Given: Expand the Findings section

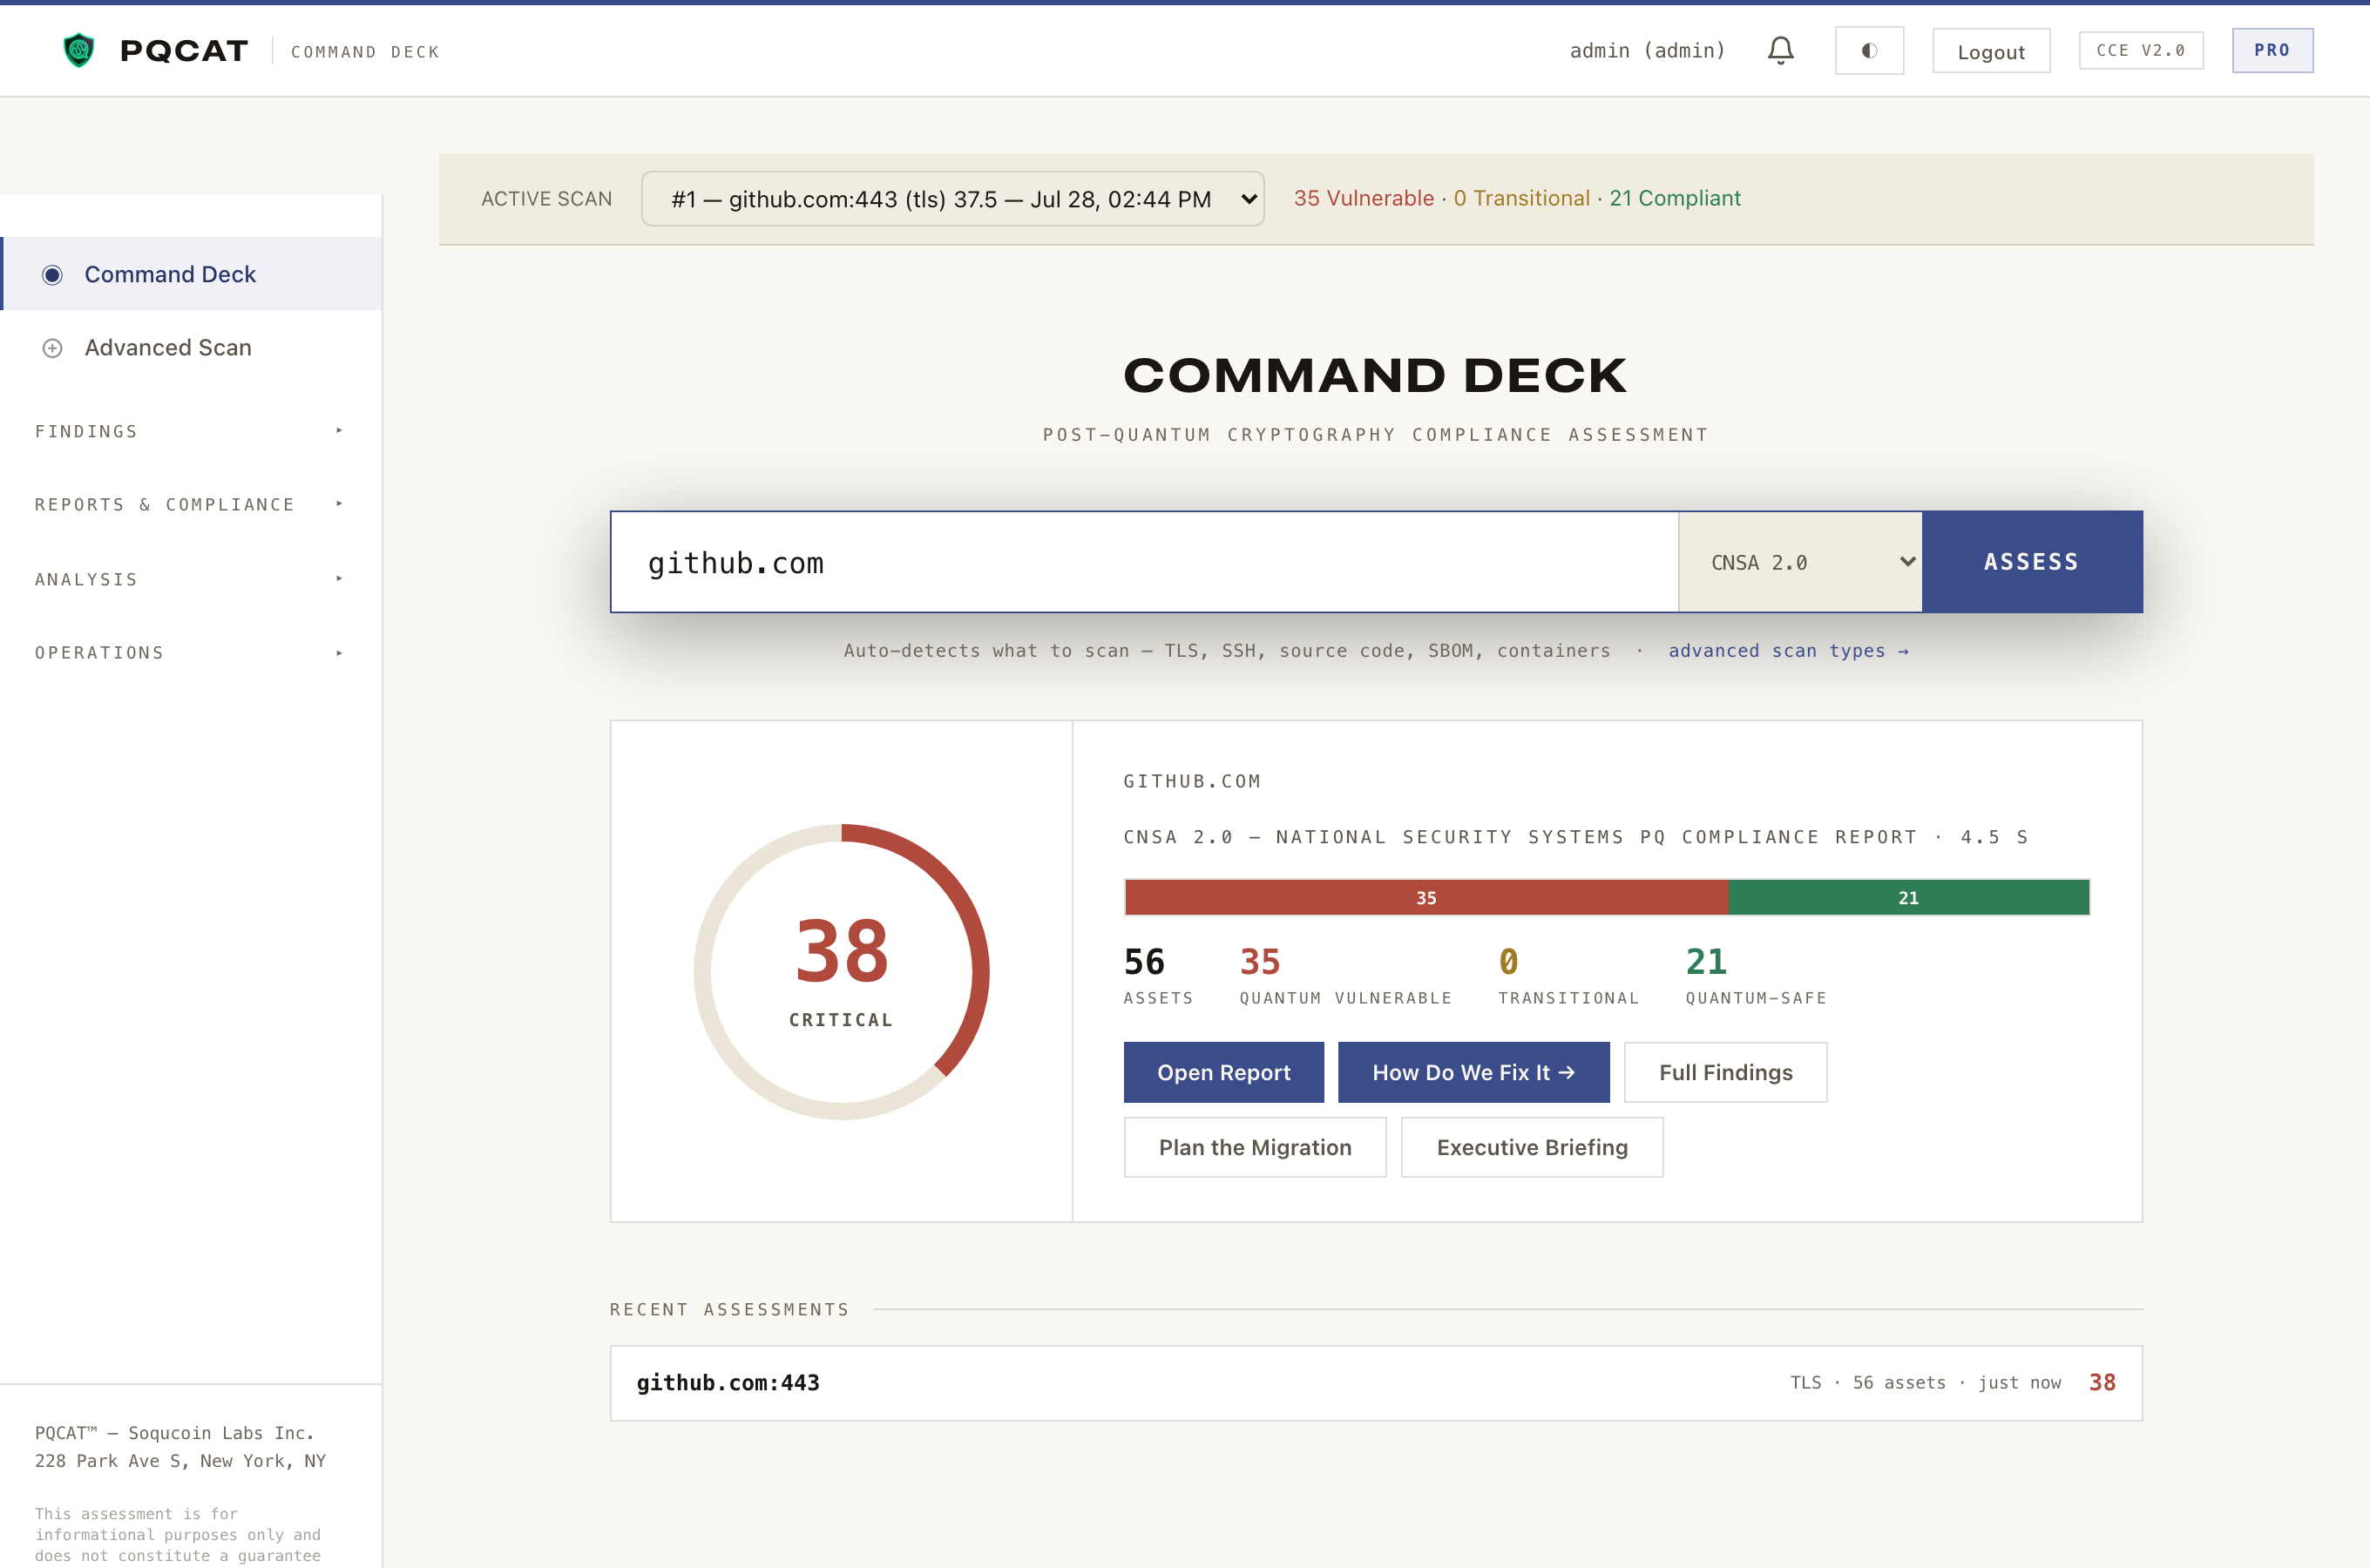Looking at the screenshot, I should point(190,431).
